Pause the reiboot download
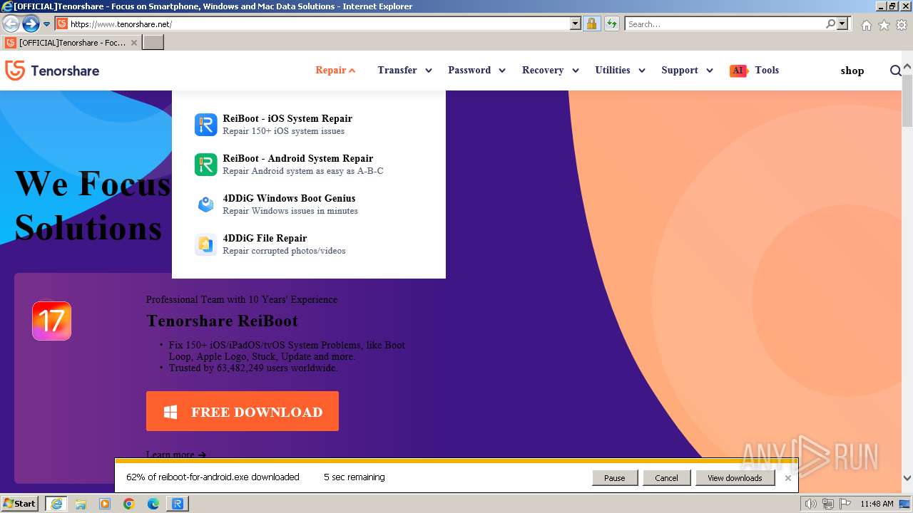 click(614, 478)
